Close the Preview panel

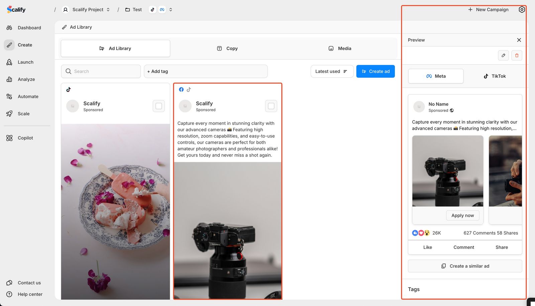point(519,40)
